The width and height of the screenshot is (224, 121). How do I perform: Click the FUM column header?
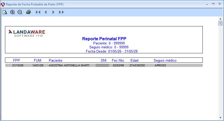tap(38, 60)
